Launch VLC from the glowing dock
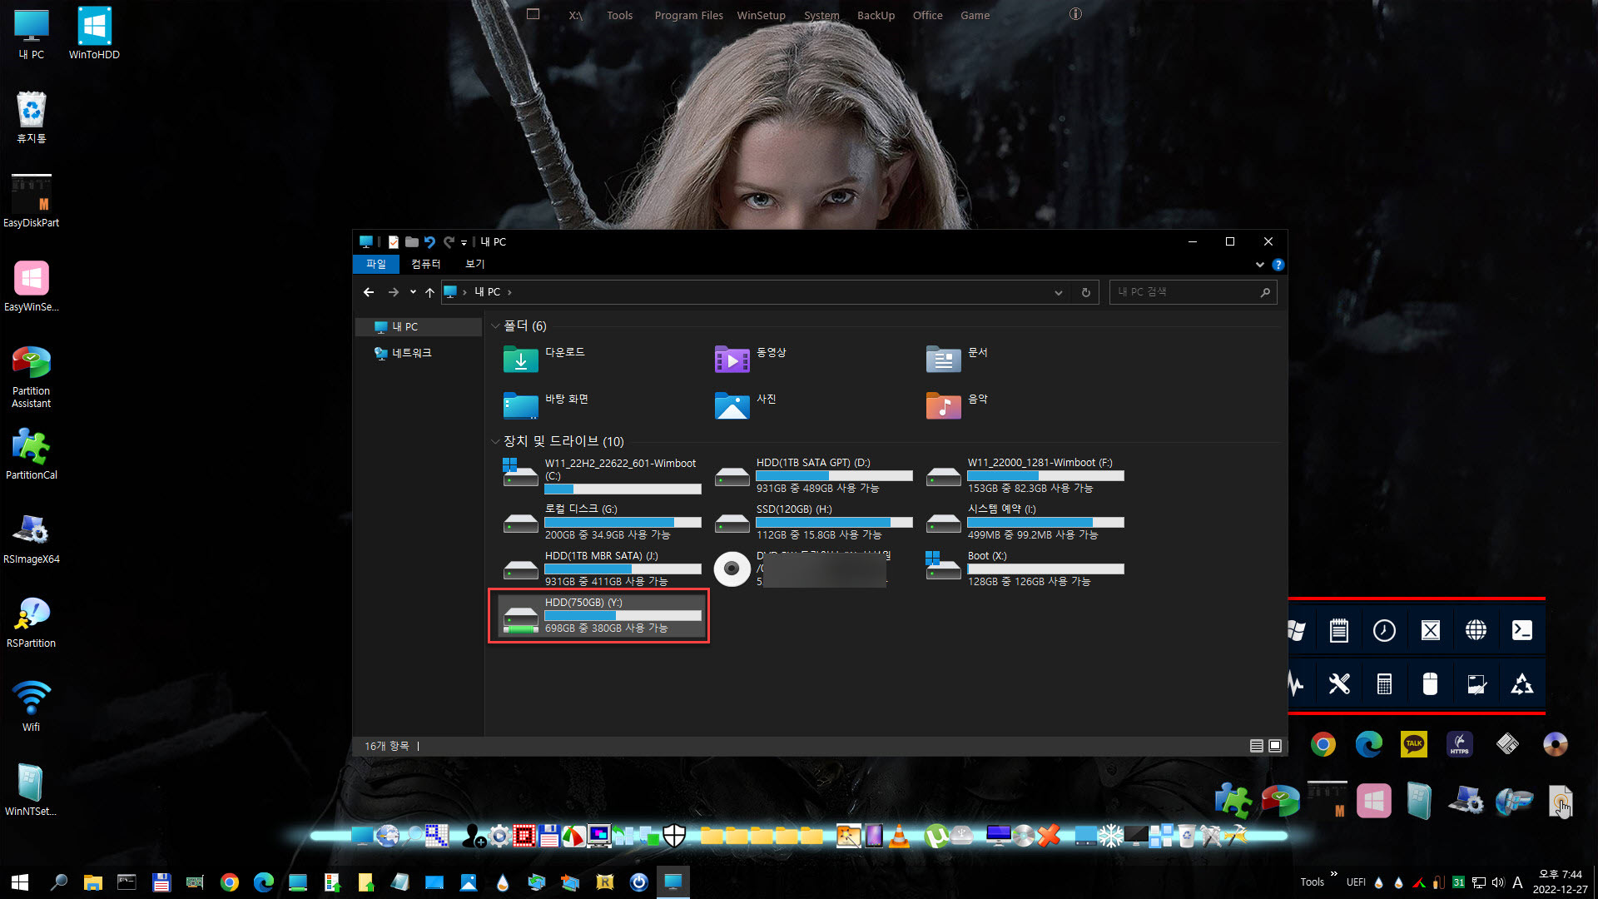 pyautogui.click(x=899, y=835)
